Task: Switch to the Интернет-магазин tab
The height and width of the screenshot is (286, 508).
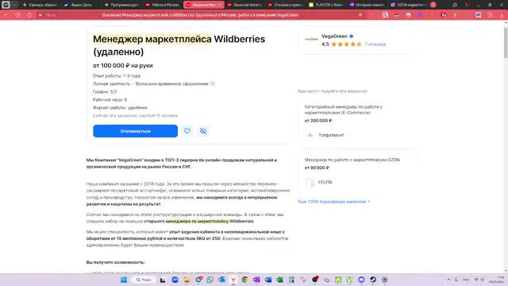Action: pos(367,5)
